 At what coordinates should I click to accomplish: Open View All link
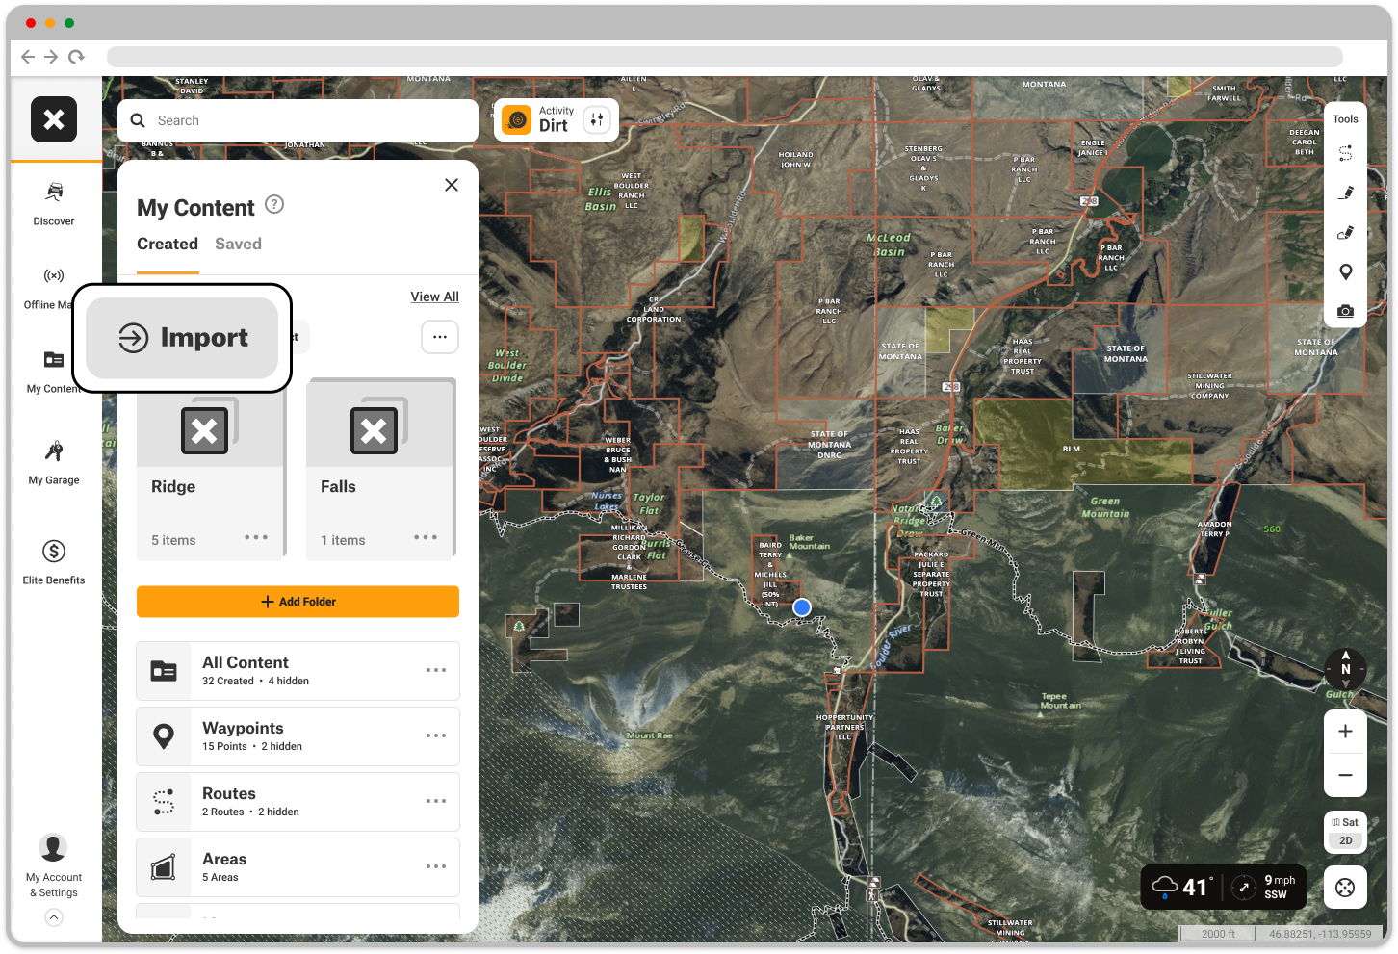(434, 296)
